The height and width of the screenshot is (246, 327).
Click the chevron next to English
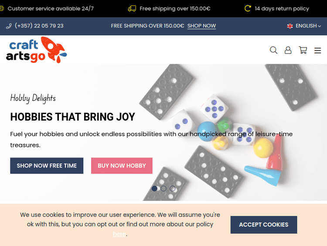[x=319, y=26]
